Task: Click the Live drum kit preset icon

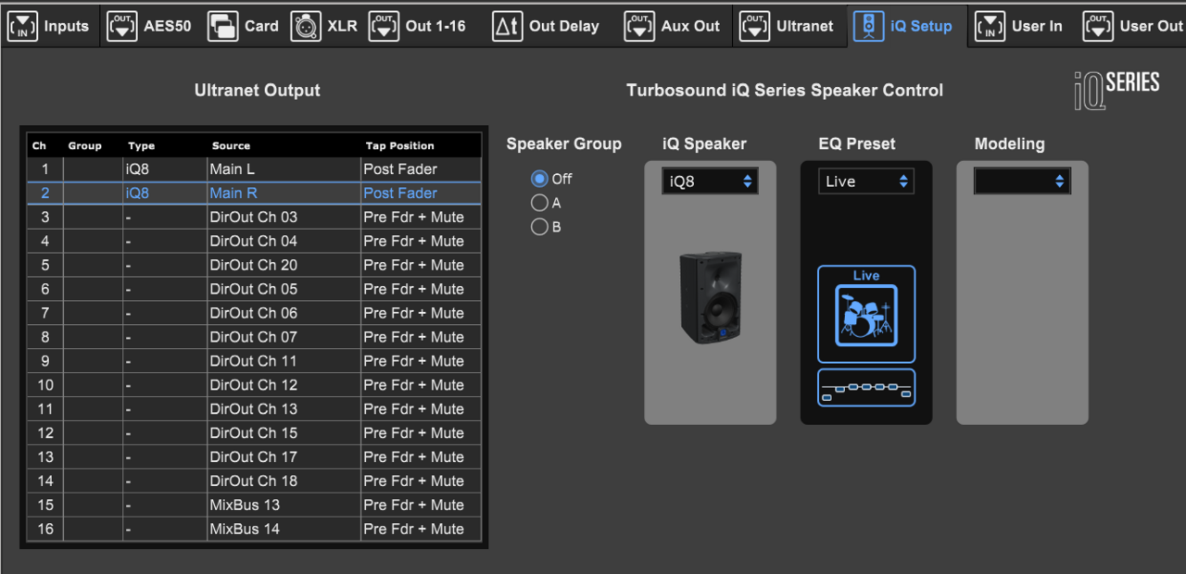Action: point(866,314)
